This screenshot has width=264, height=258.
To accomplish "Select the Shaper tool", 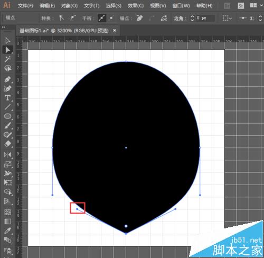I will pyautogui.click(x=7, y=135).
